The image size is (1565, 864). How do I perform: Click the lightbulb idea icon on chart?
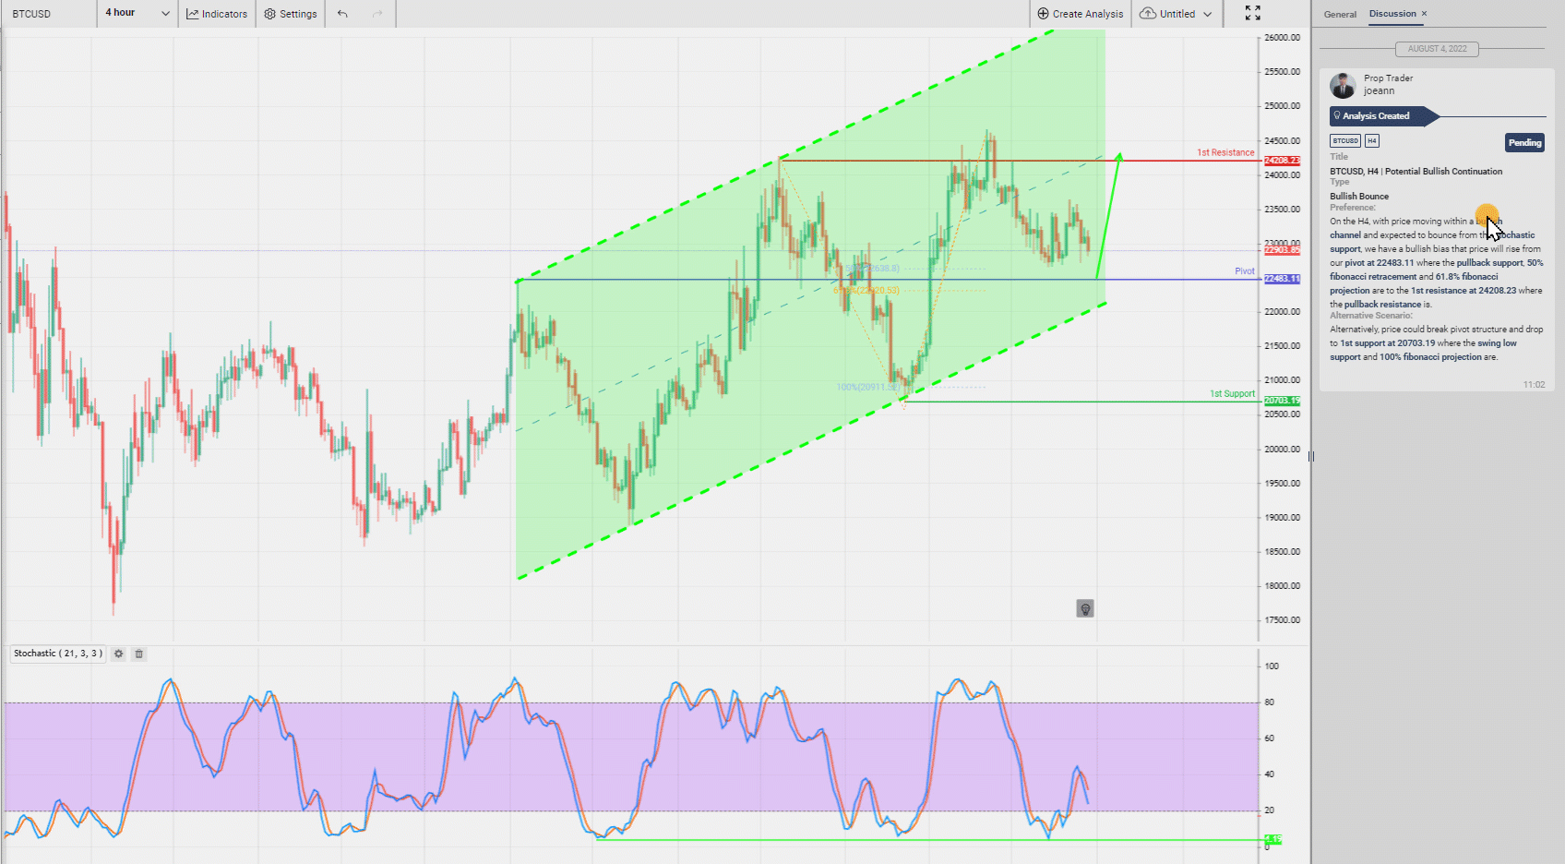[x=1085, y=608]
